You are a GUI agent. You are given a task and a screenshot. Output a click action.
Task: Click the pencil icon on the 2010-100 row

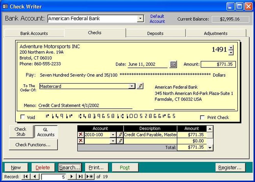point(120,134)
